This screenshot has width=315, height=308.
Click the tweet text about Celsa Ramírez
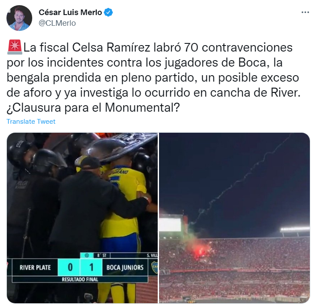(x=153, y=77)
